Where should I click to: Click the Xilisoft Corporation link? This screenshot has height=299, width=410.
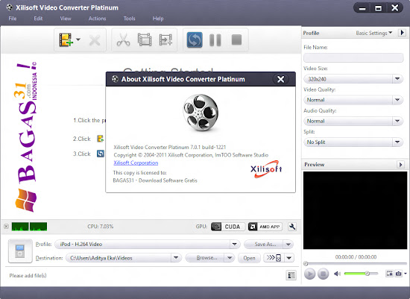136,163
